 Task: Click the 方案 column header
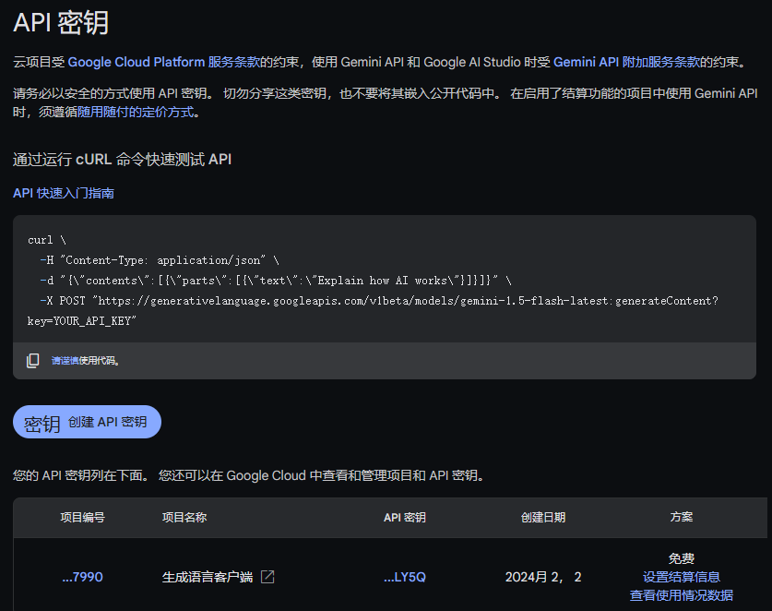682,517
